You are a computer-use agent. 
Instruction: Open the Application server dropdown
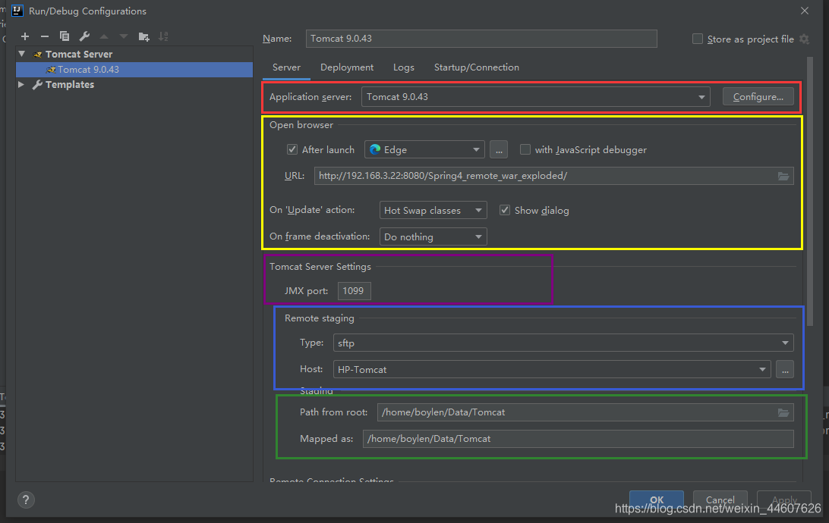tap(535, 96)
